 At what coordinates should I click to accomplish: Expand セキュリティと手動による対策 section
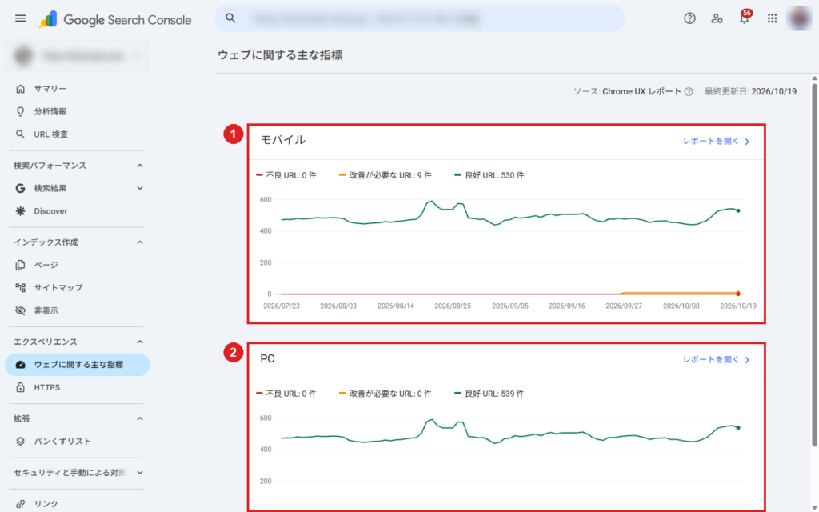click(140, 472)
